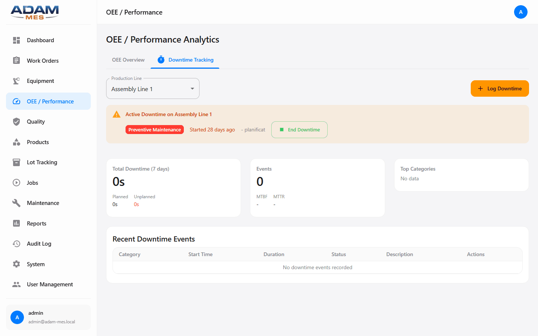Open Jobs using the play icon
The height and width of the screenshot is (336, 538).
tap(16, 183)
